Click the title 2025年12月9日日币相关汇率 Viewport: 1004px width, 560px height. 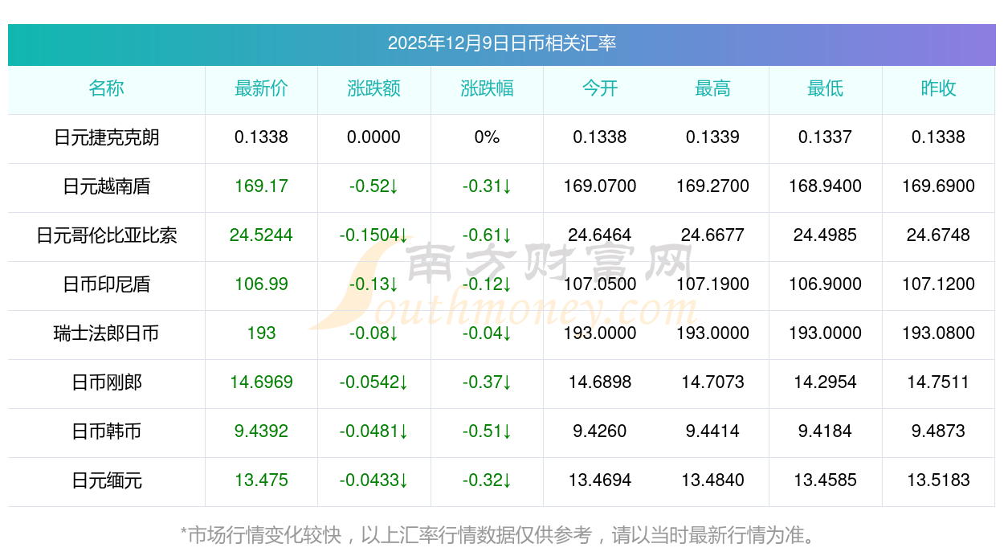pos(502,43)
